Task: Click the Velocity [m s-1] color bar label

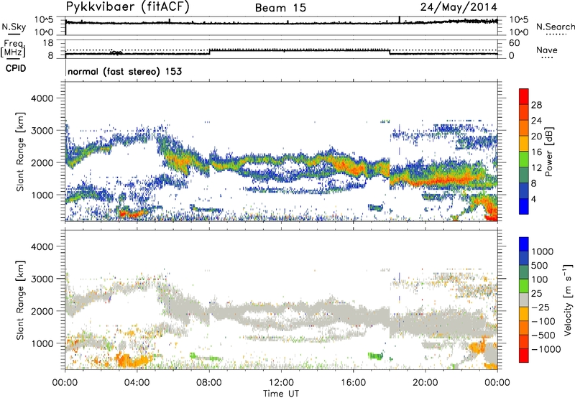Action: [x=568, y=300]
